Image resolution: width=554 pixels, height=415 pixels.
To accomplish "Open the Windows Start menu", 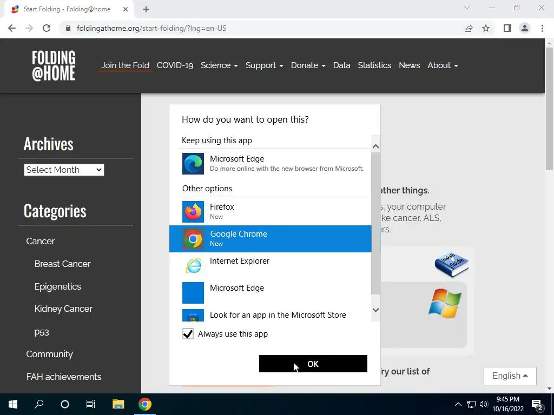I will pyautogui.click(x=13, y=404).
